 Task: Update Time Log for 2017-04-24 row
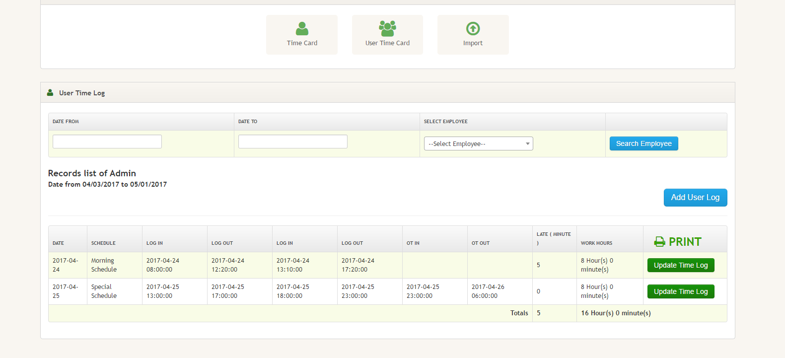(x=681, y=265)
